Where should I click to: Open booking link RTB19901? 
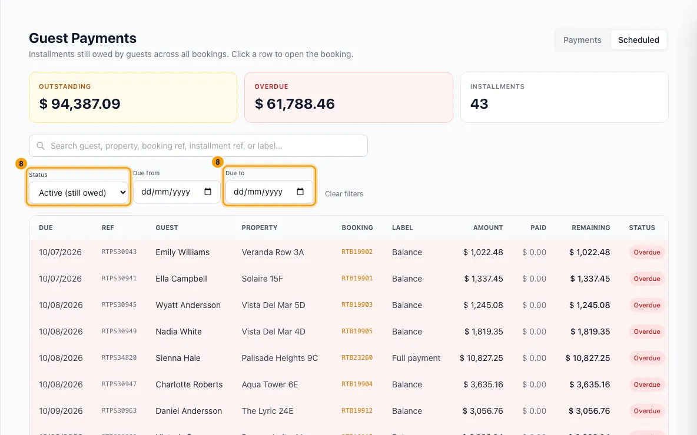point(357,278)
